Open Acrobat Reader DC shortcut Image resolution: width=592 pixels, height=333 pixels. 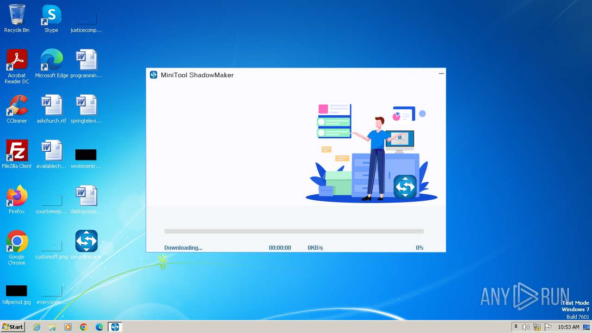(17, 67)
